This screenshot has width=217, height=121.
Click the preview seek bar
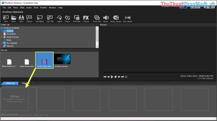(158, 72)
